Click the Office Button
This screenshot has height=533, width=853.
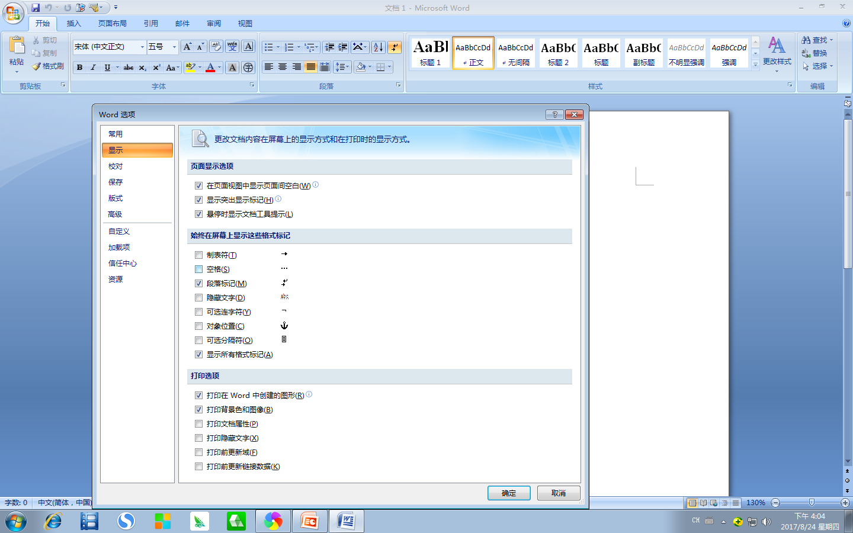point(13,13)
